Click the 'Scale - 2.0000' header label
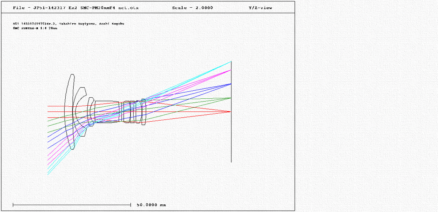 click(192, 8)
